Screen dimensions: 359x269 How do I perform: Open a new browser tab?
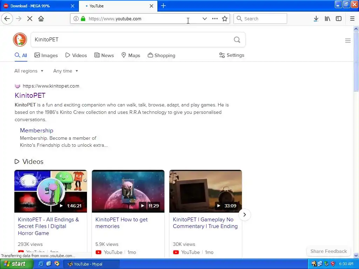pyautogui.click(x=163, y=6)
